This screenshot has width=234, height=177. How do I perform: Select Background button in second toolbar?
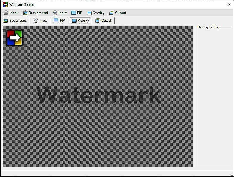point(15,21)
